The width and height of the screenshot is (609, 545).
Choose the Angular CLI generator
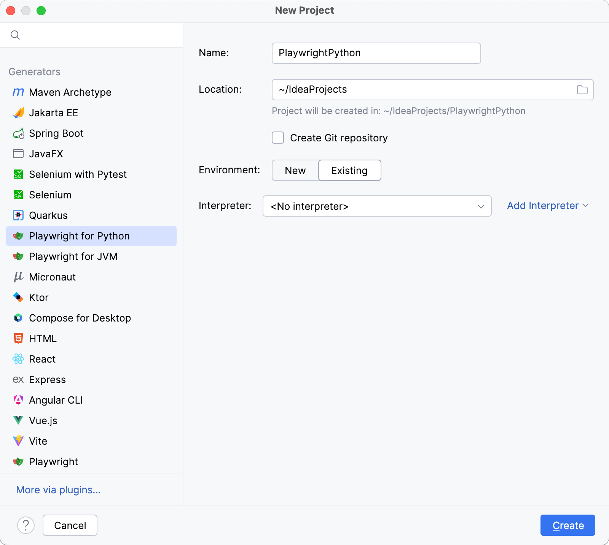pyautogui.click(x=56, y=400)
